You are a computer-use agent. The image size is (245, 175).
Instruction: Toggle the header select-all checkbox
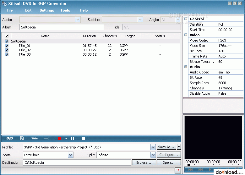(7, 36)
